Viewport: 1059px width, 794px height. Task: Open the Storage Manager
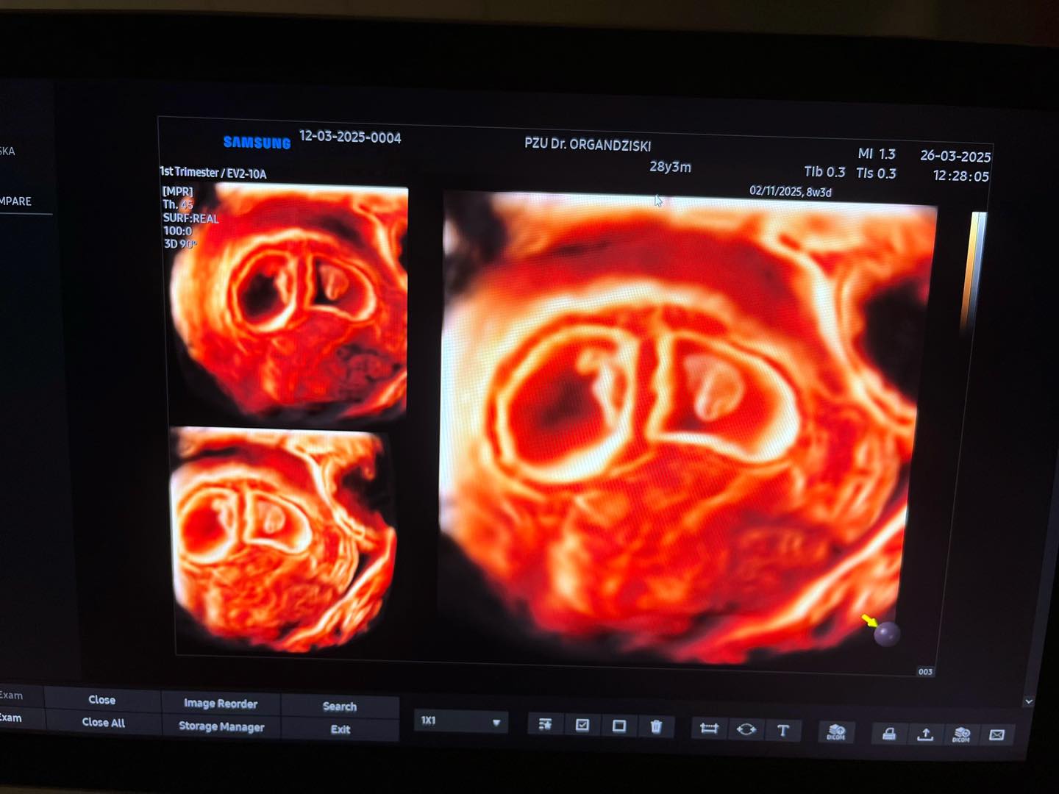coord(221,726)
